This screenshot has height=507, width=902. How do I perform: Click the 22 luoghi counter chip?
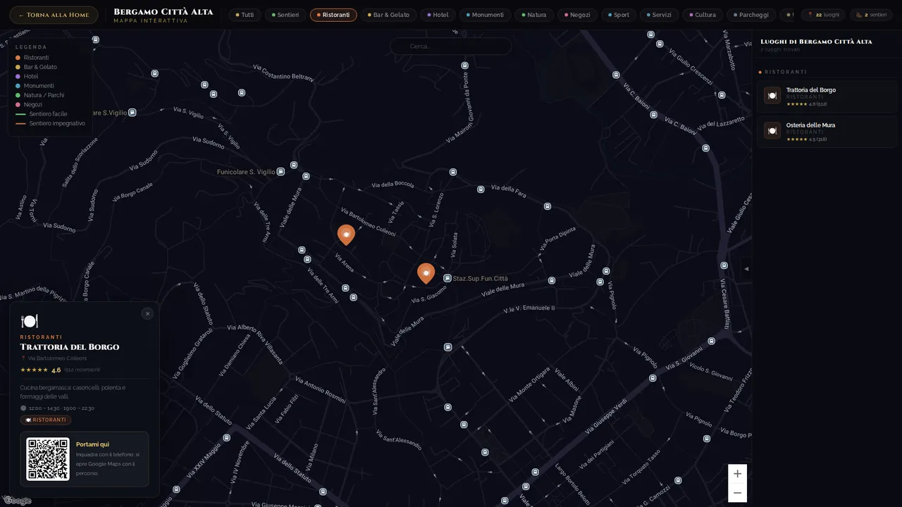pyautogui.click(x=823, y=15)
